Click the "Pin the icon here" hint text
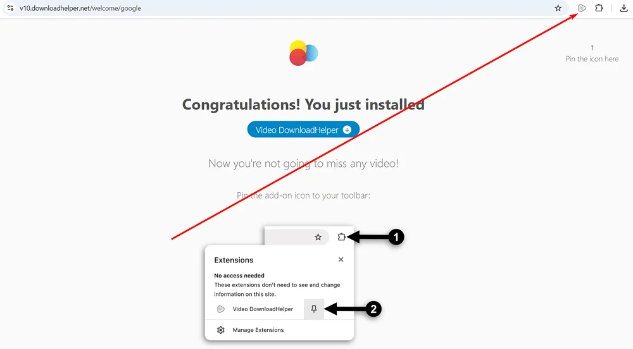Screen dimensions: 633x349 pos(592,59)
